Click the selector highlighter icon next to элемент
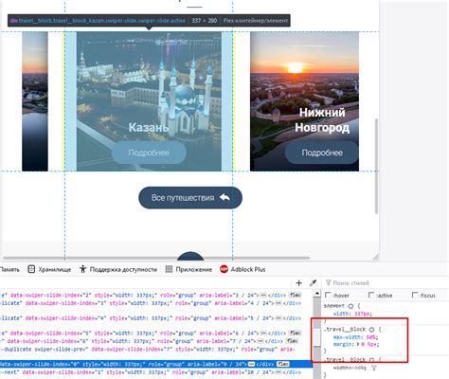Image resolution: width=449 pixels, height=379 pixels. (350, 306)
